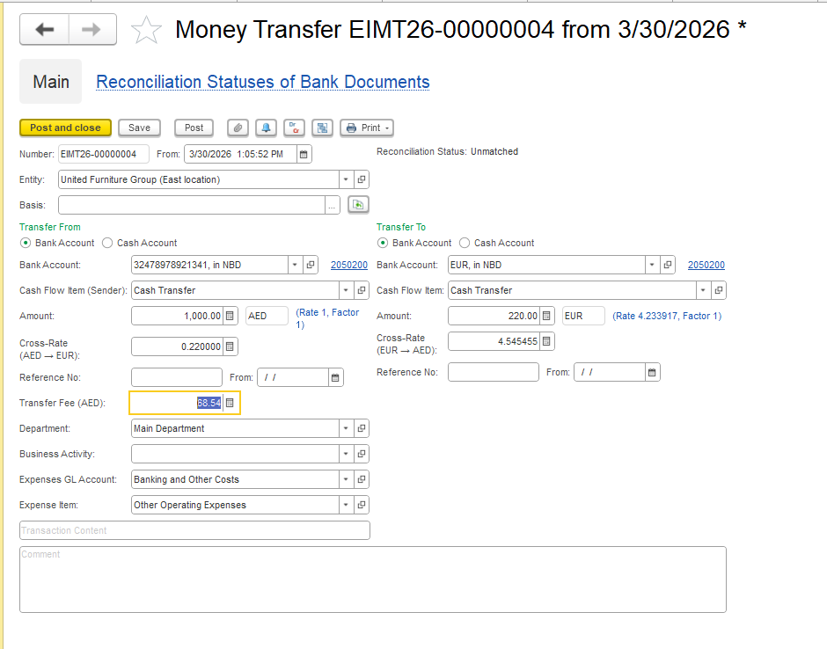Select Cash Account under Transfer To
This screenshot has width=827, height=649.
tap(465, 243)
